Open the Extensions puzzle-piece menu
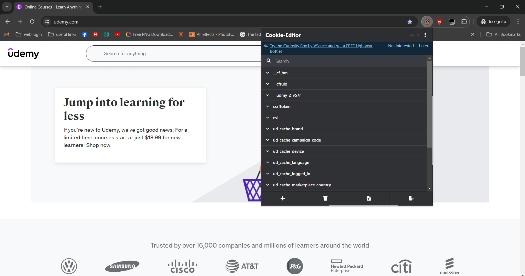The height and width of the screenshot is (276, 525). click(x=464, y=22)
